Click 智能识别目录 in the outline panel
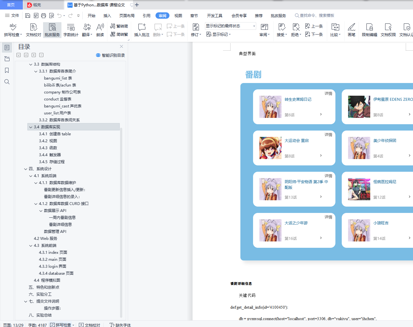Viewport: 413px width, 327px height. (111, 55)
